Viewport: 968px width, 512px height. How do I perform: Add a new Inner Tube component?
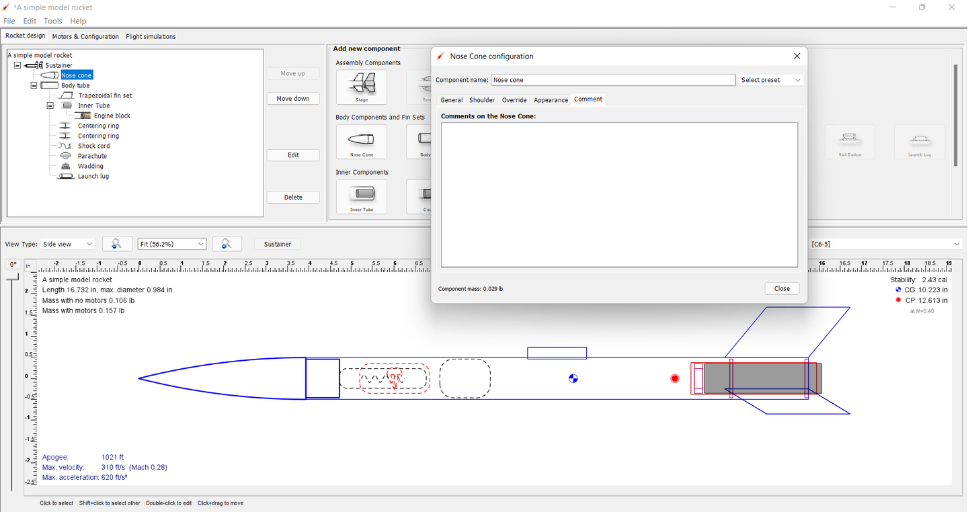click(362, 197)
